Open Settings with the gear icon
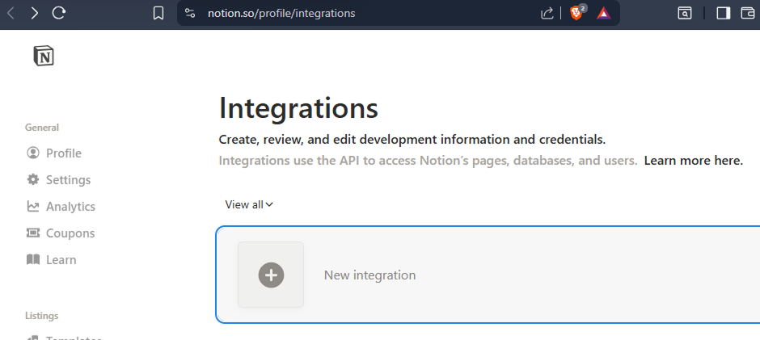This screenshot has height=340, width=760. pos(33,180)
